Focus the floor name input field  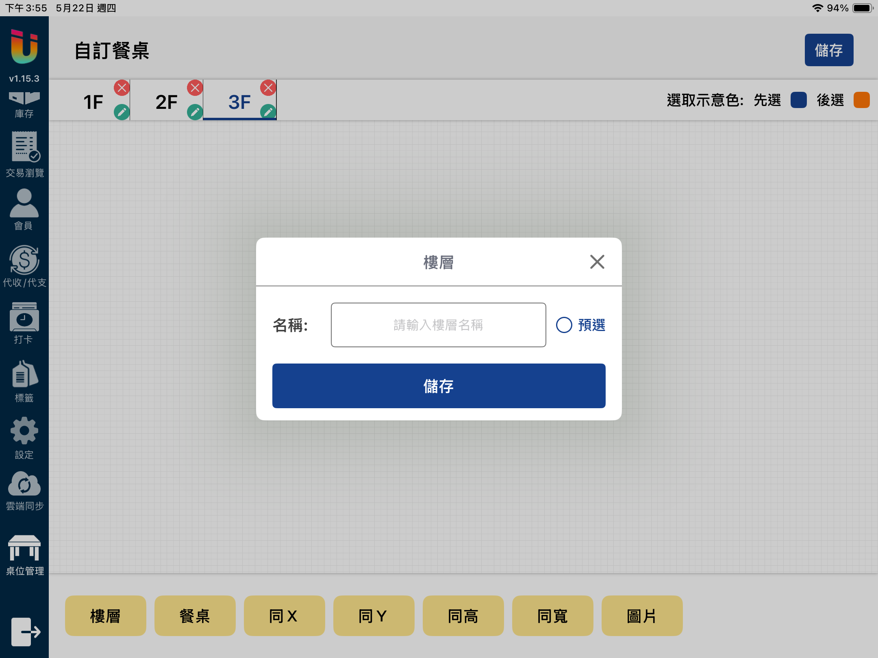(438, 325)
